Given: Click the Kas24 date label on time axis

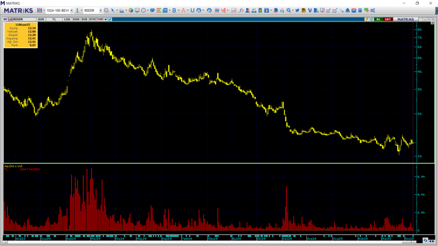Looking at the screenshot, I should (x=287, y=239).
